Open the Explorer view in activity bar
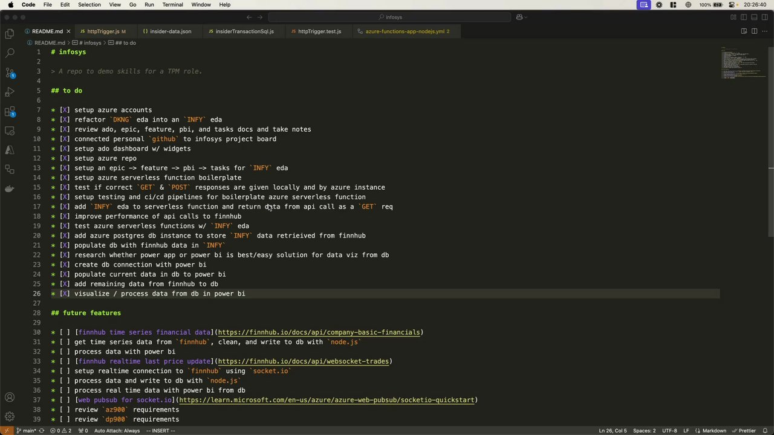 click(x=10, y=34)
